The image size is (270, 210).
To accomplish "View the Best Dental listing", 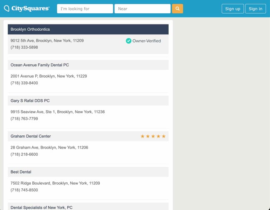I will tap(21, 172).
